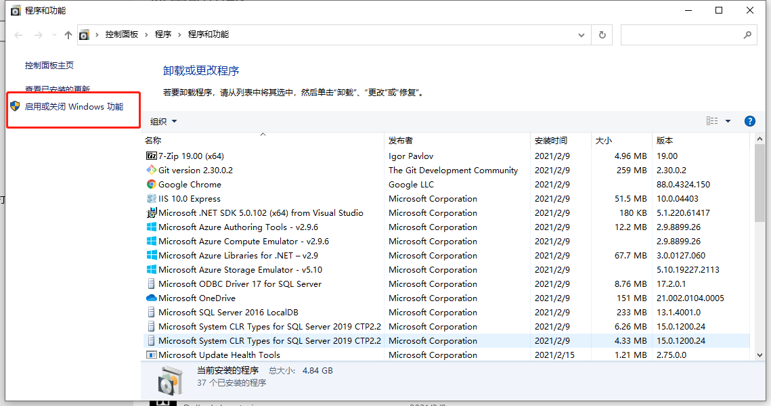Expand the chevron after 控制面板 breadcrumb
Image resolution: width=771 pixels, height=406 pixels.
pyautogui.click(x=146, y=35)
